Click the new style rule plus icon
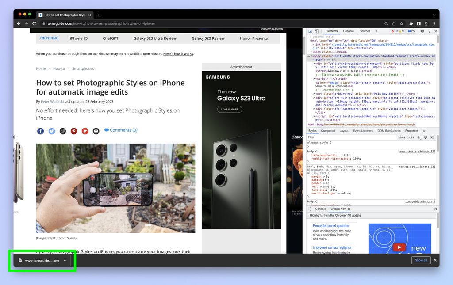 (x=418, y=137)
